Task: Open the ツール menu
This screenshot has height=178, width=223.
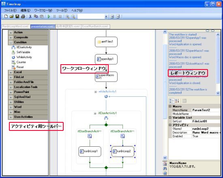Action: tap(62, 11)
